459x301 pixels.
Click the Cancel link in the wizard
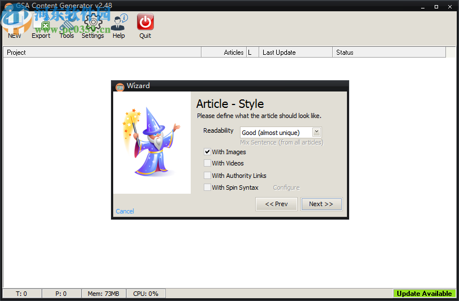point(125,211)
